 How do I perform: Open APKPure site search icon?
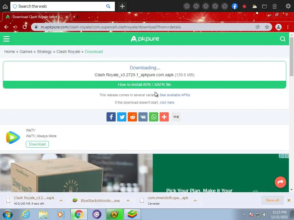283,39
